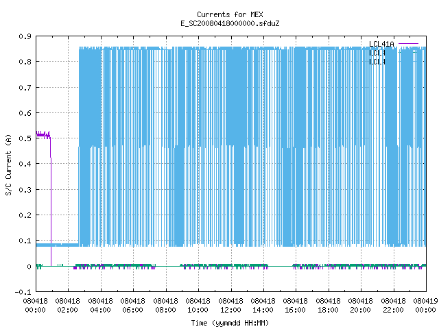Click the y-axis tick value "0.7"

[x=25, y=88]
